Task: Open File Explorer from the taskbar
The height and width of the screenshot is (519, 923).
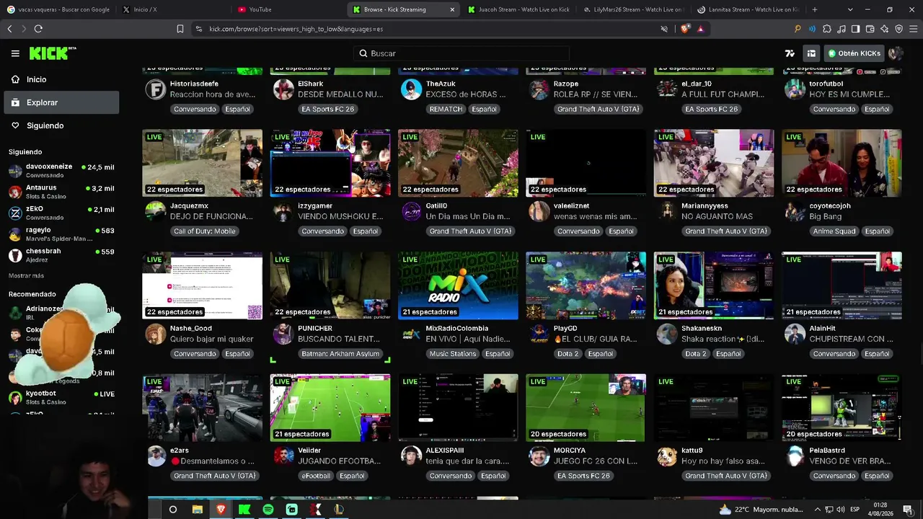Action: pos(198,510)
